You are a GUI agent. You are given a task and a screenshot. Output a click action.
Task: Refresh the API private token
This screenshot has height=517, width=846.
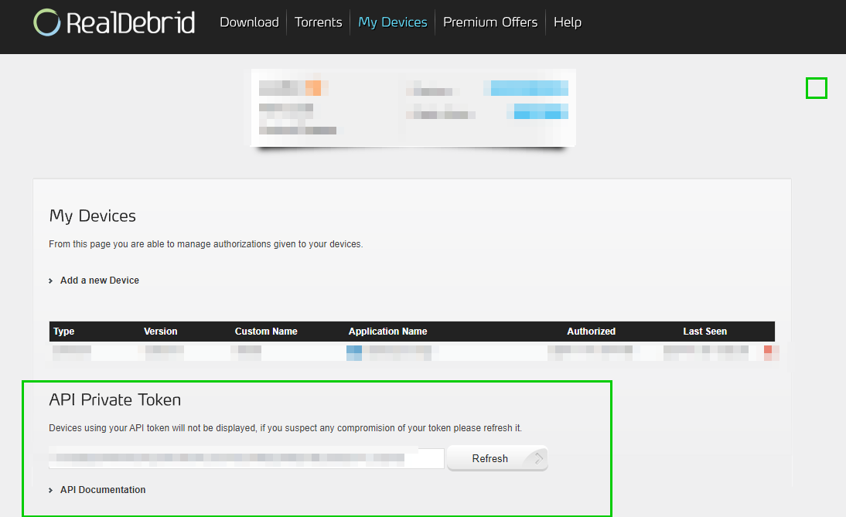pos(497,458)
